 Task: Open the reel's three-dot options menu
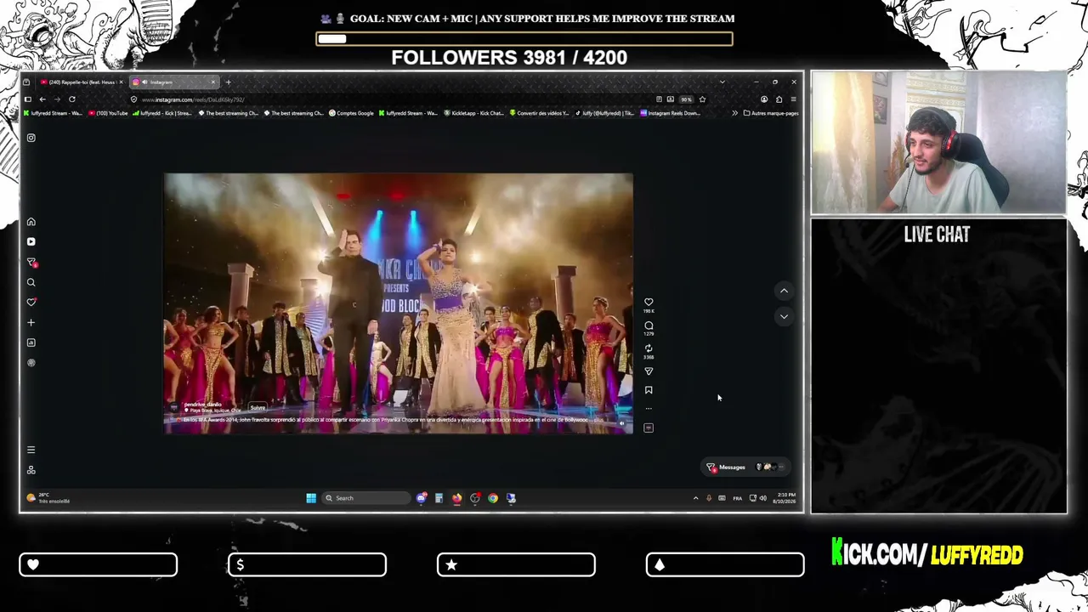[649, 409]
